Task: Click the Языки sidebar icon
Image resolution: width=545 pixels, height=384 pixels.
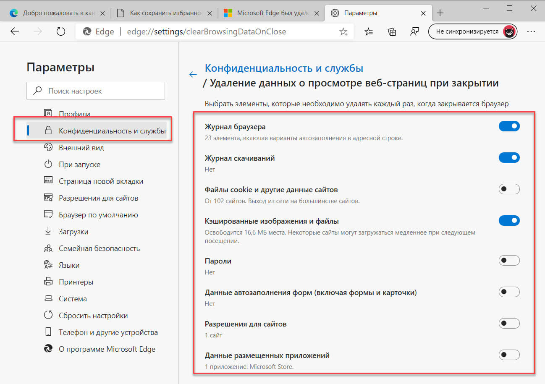Action: 48,265
